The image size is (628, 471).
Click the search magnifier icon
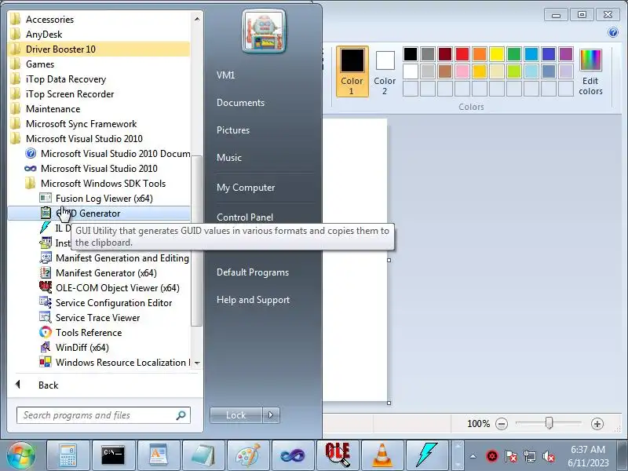[181, 415]
